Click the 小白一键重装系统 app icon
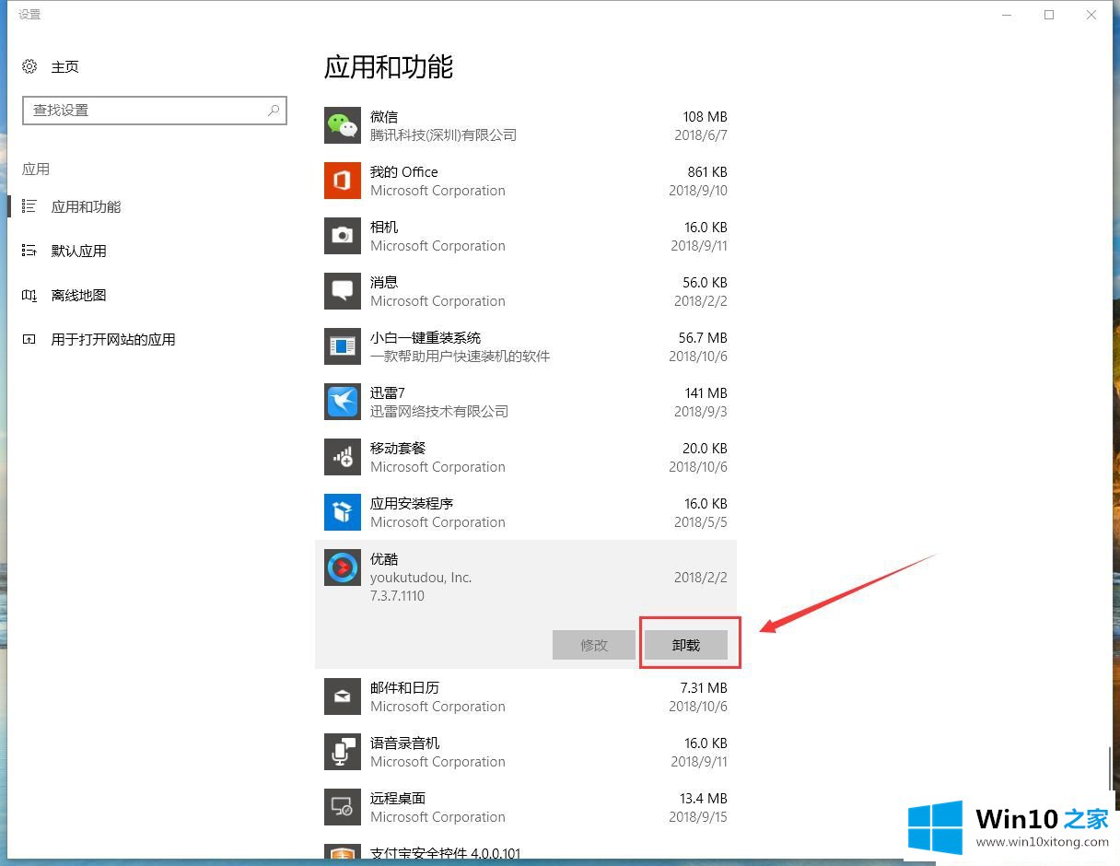This screenshot has height=866, width=1120. 343,346
